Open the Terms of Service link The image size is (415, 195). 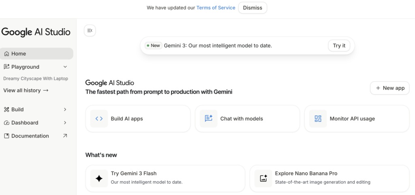click(216, 8)
